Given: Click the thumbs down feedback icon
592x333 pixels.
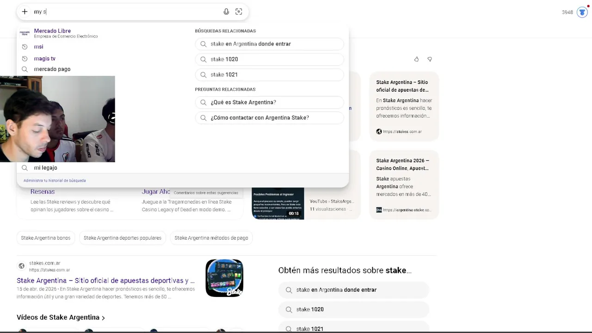Looking at the screenshot, I should [430, 59].
